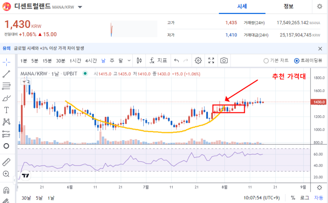The image size is (328, 203).
Task: Click the +1.06% daily change text
Action: coord(28,34)
